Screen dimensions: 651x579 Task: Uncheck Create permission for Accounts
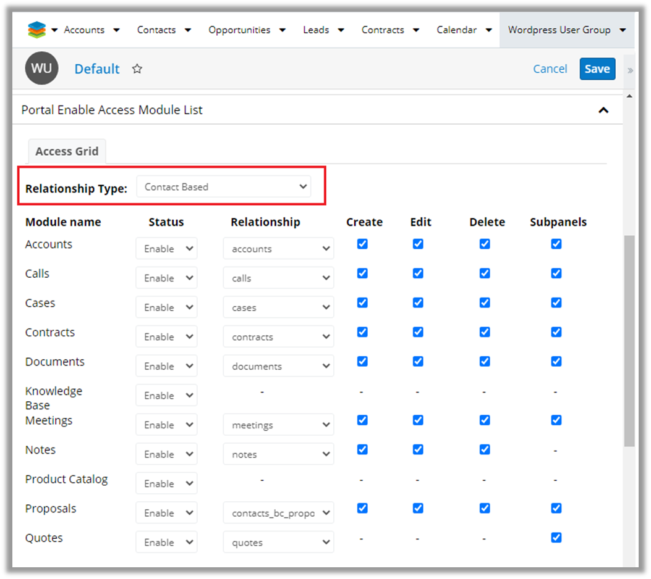(x=362, y=244)
